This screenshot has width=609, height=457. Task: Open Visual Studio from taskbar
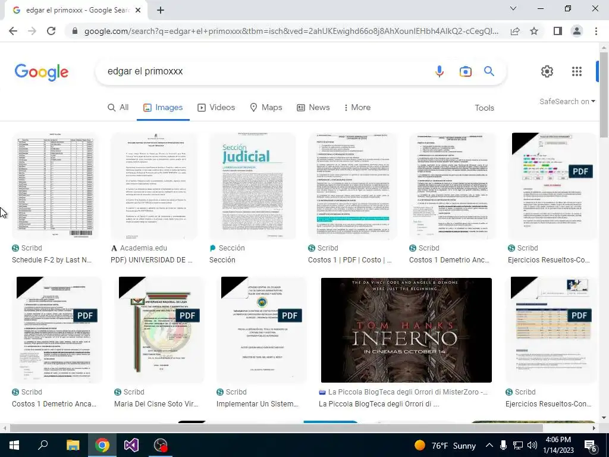[131, 445]
